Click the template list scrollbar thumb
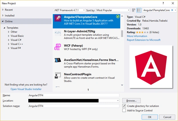Image resolution: width=178 pixels, height=121 pixels. coord(122,34)
